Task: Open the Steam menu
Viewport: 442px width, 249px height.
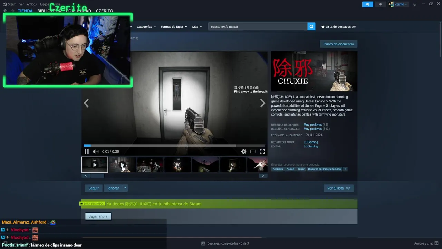Action: tap(10, 4)
